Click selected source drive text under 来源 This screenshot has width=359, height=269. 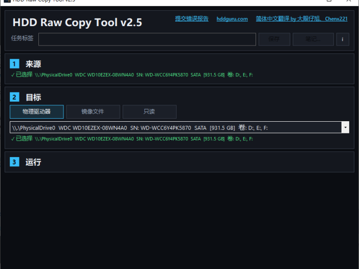132,75
